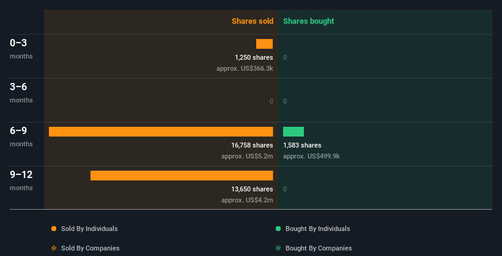Click the 9–12 months row label
Screen dimensions: 502x256
(x=21, y=180)
